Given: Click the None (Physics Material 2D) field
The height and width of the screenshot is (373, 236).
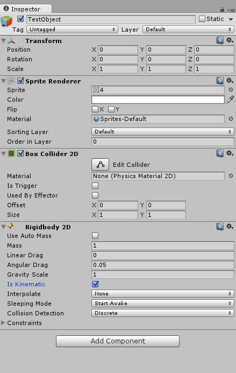Looking at the screenshot, I should tap(158, 176).
